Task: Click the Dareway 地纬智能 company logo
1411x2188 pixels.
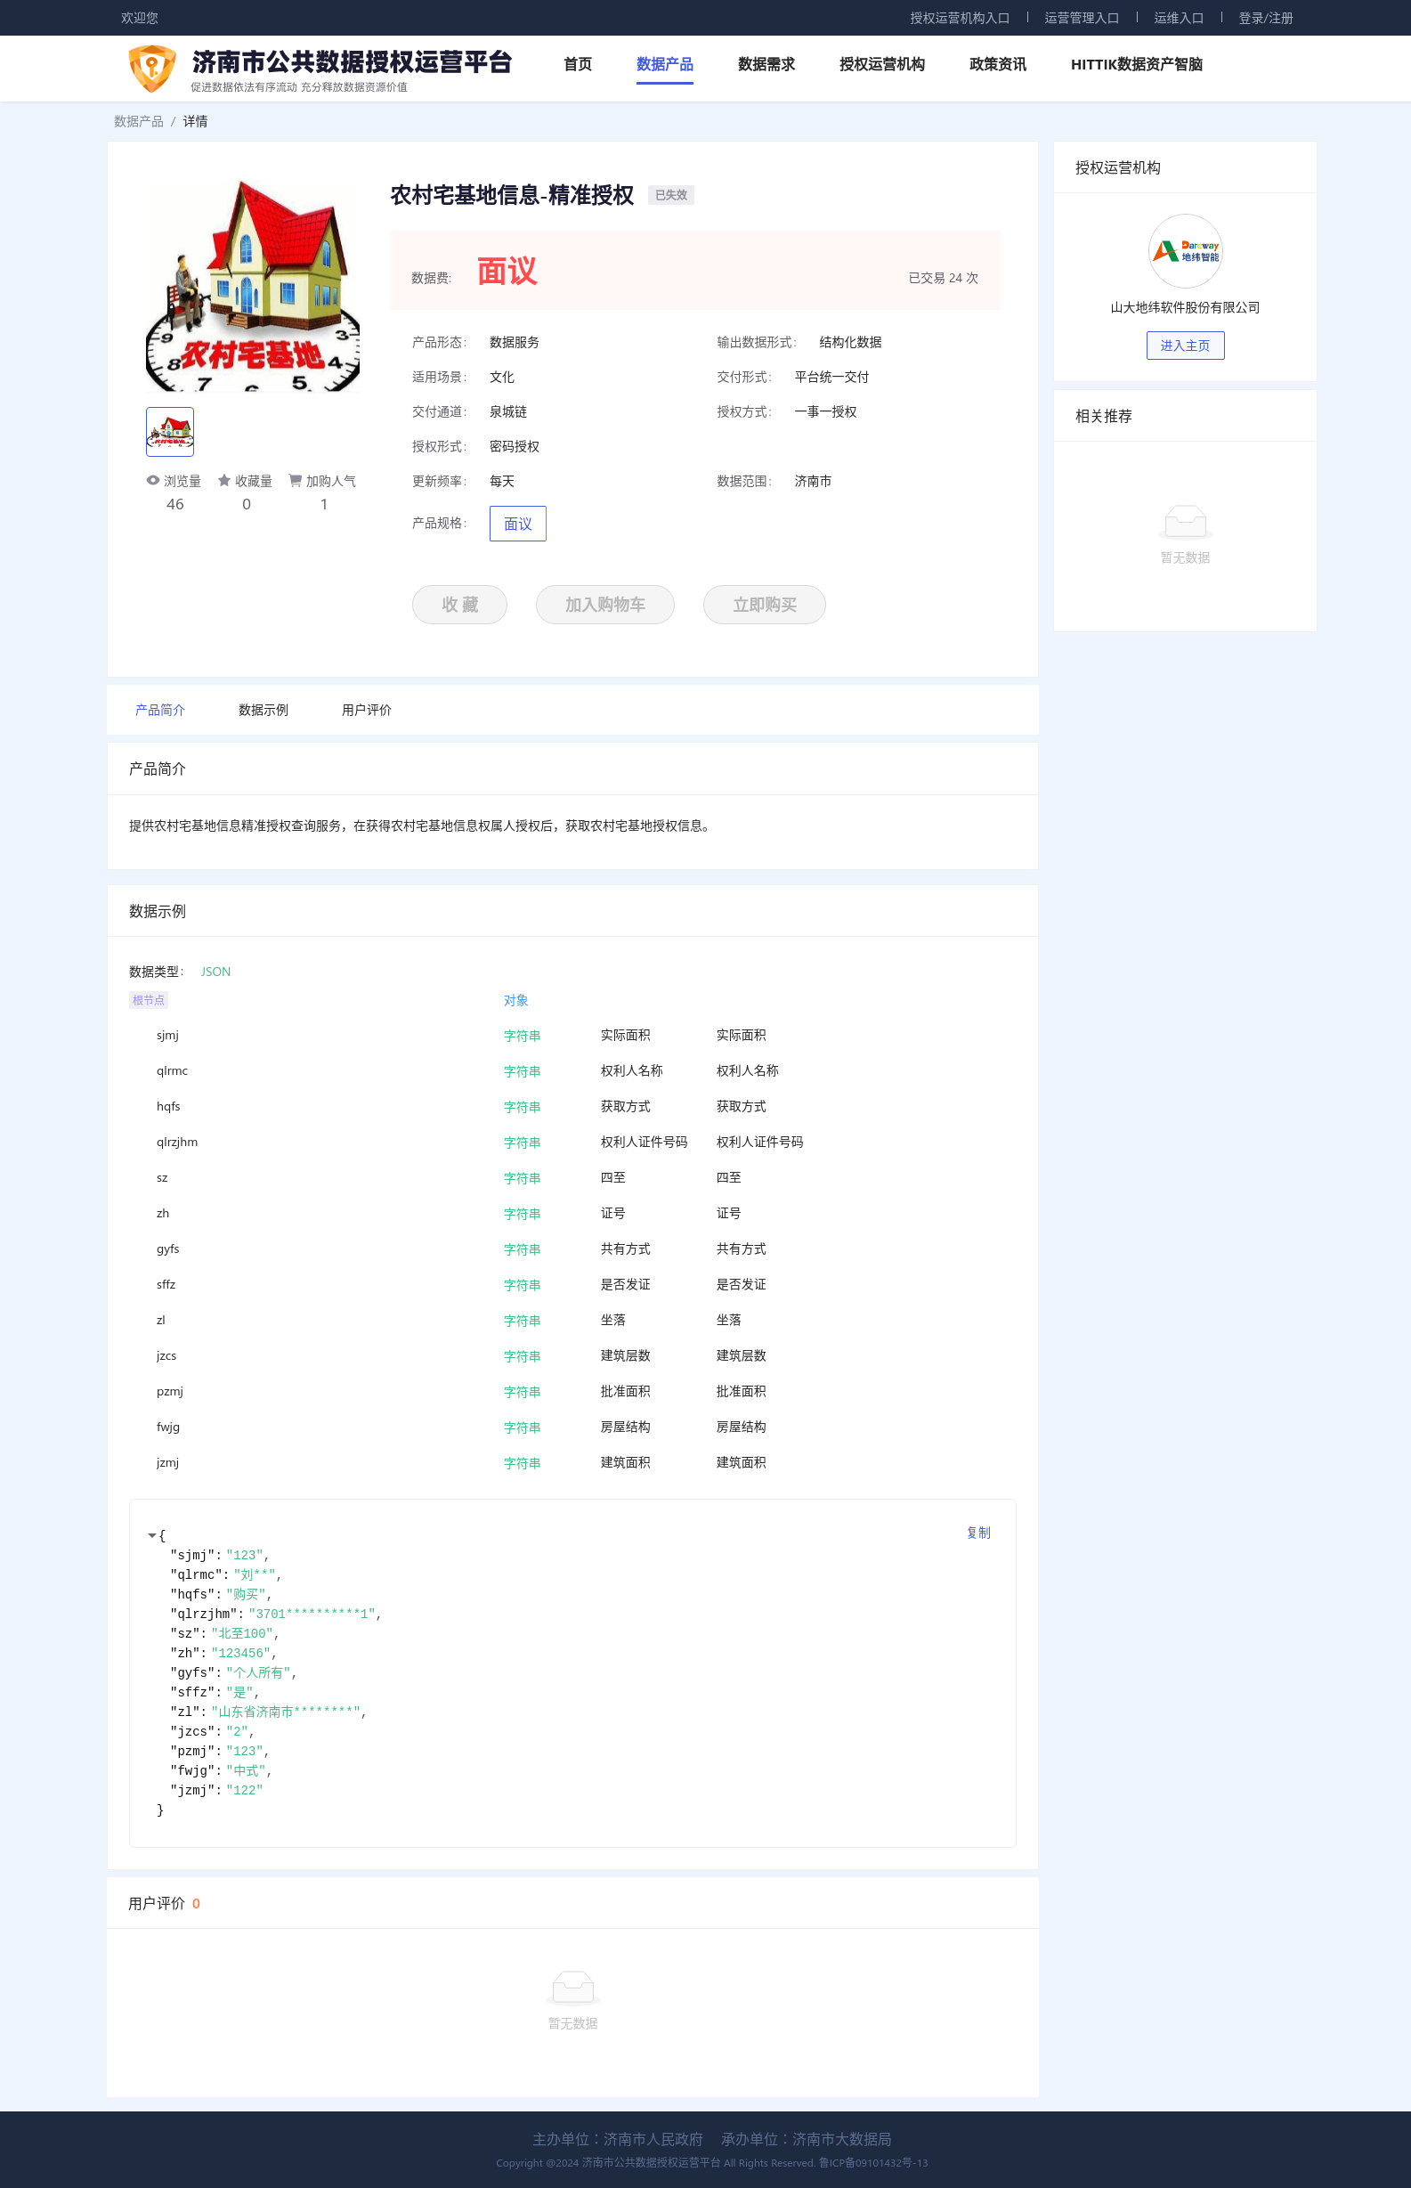Action: [1185, 251]
